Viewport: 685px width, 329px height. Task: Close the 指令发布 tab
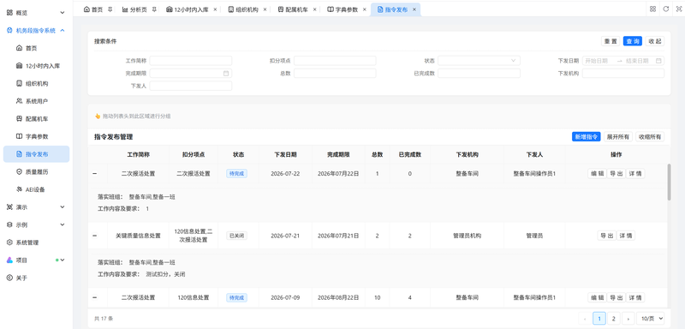coord(414,9)
